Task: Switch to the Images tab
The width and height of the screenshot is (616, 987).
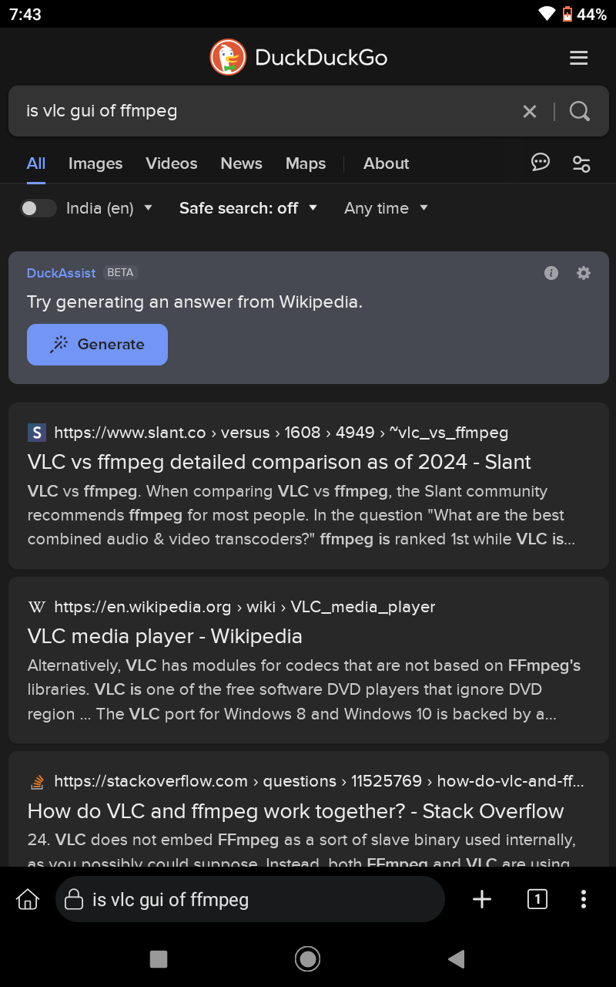Action: [x=95, y=163]
